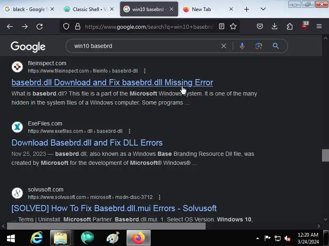Image resolution: width=329 pixels, height=246 pixels.
Task: Open the extensions puzzle icon
Action: coord(290,26)
